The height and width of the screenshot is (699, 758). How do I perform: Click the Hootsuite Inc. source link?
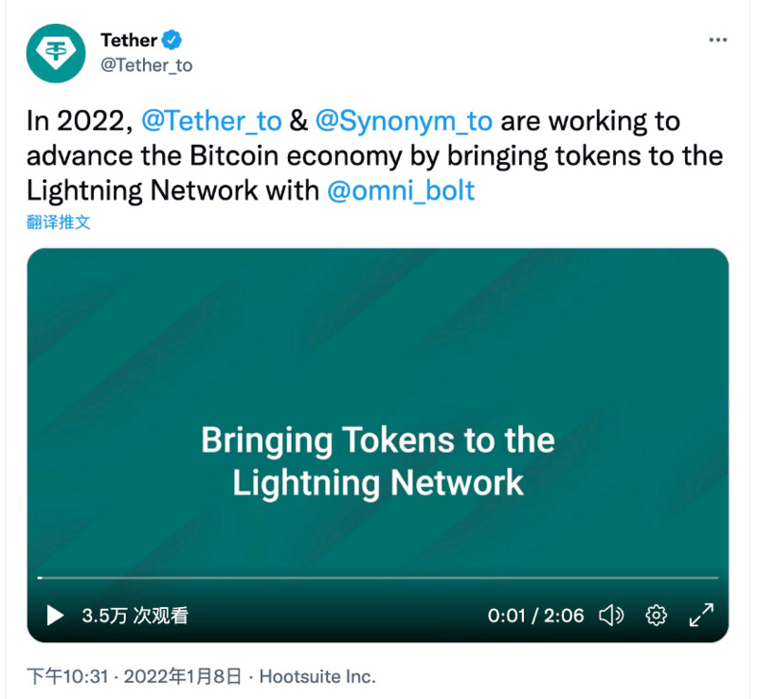pyautogui.click(x=317, y=676)
